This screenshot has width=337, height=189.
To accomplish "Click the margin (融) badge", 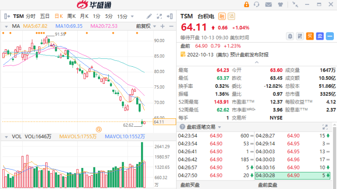I will click(x=222, y=16).
